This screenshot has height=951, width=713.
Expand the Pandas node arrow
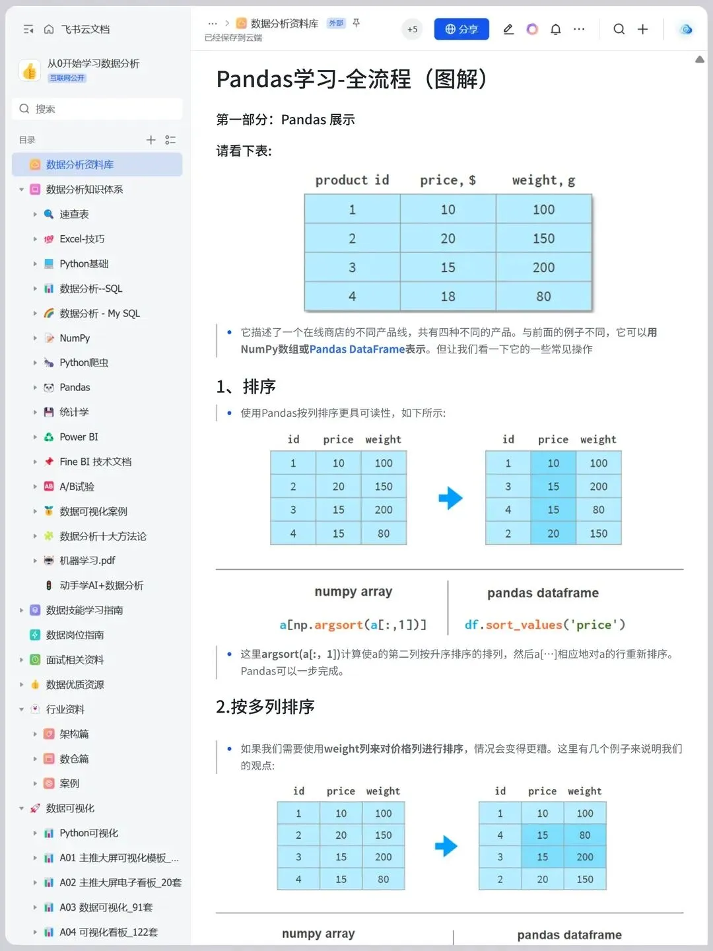(35, 388)
